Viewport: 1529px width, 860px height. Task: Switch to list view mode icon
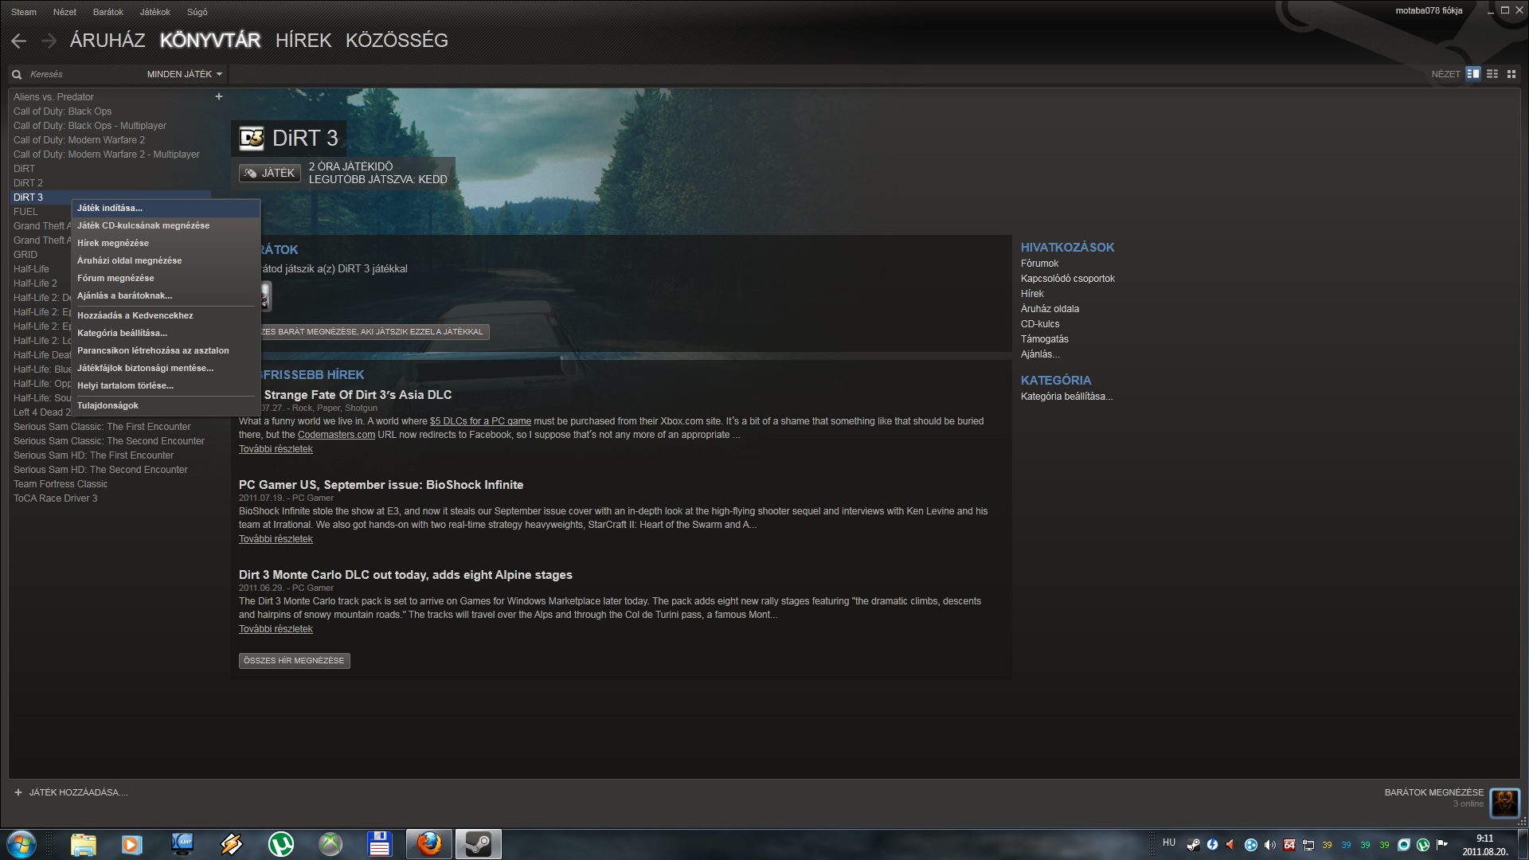click(x=1492, y=74)
